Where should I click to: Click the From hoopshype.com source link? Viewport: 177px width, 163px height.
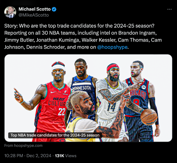point(23,146)
